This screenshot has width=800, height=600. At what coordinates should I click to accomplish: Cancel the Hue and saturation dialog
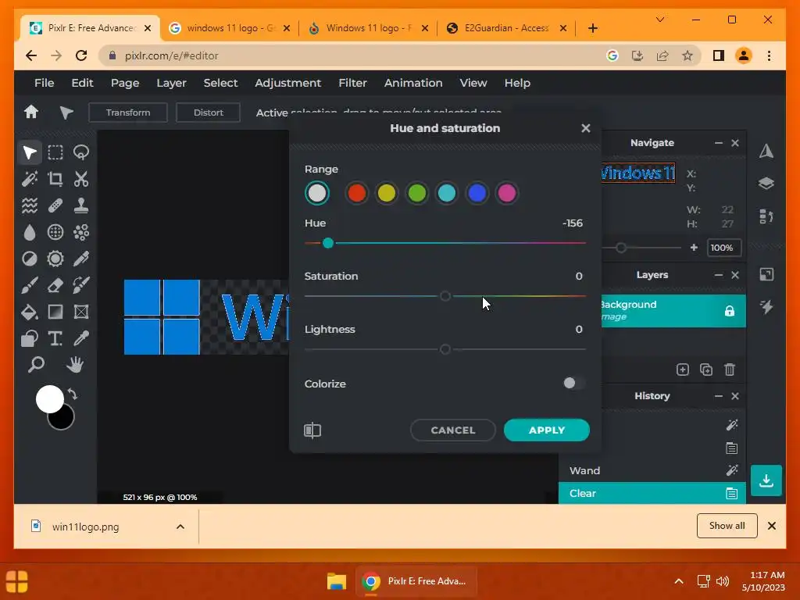[452, 430]
